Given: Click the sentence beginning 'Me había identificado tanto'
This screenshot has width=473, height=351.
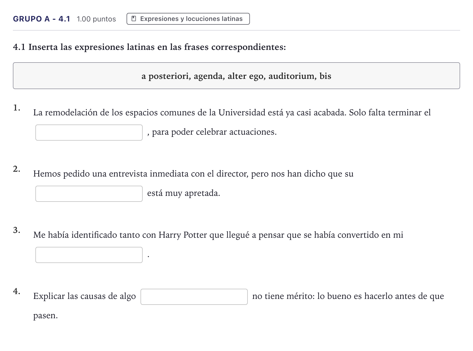Looking at the screenshot, I should click(x=218, y=235).
